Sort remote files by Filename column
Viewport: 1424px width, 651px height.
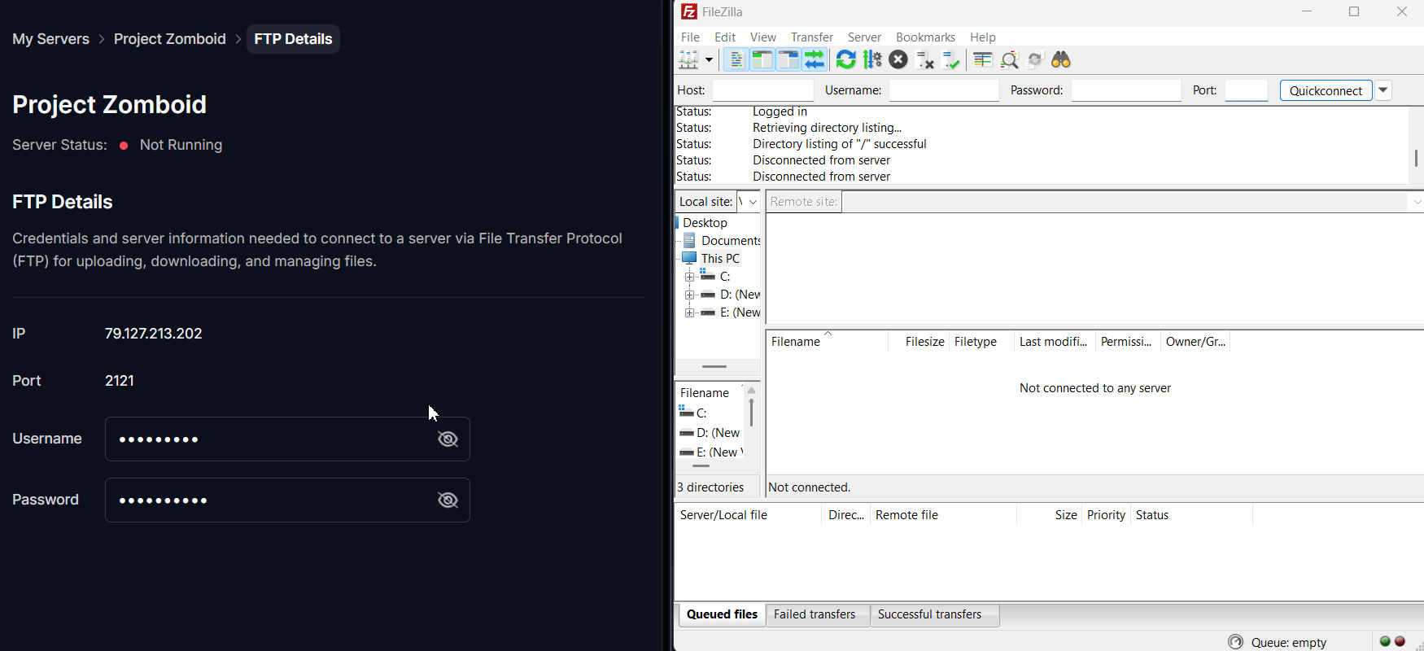pos(828,342)
